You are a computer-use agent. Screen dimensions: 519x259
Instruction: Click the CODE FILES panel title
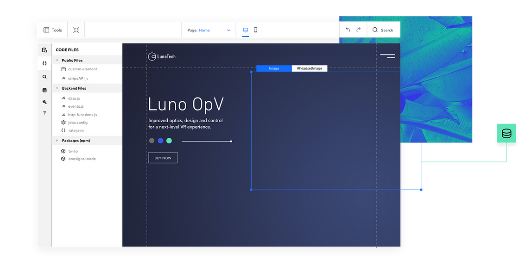pyautogui.click(x=67, y=50)
